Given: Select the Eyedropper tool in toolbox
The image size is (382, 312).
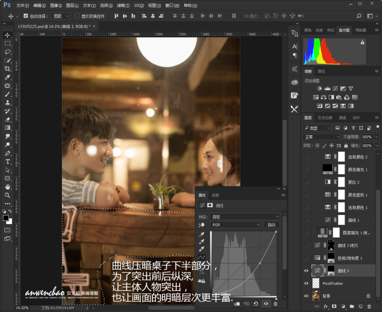Looking at the screenshot, I should [7, 77].
